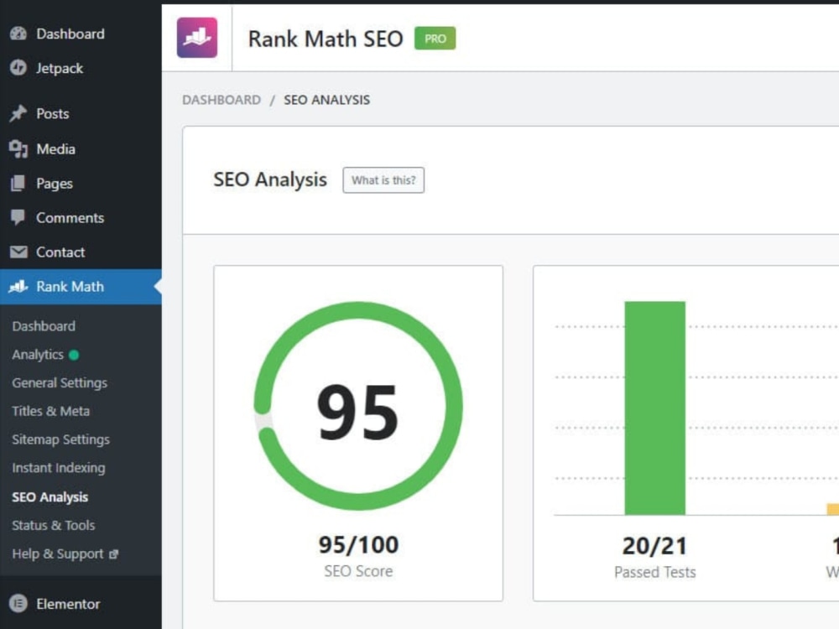Viewport: 839px width, 629px height.
Task: Click the Comments speech bubble icon
Action: [18, 218]
